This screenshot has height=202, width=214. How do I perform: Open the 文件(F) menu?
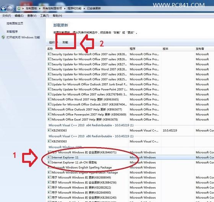6,16
